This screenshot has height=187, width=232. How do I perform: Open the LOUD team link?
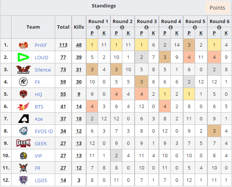point(41,57)
